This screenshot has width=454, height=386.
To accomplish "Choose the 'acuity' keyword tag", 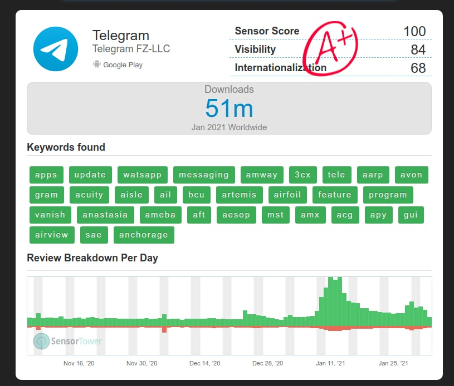I will coord(90,195).
